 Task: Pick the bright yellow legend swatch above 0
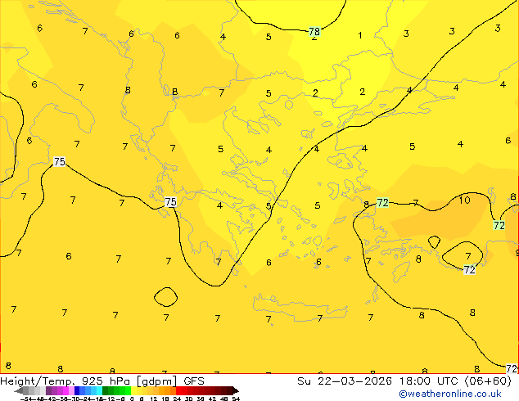(x=133, y=390)
